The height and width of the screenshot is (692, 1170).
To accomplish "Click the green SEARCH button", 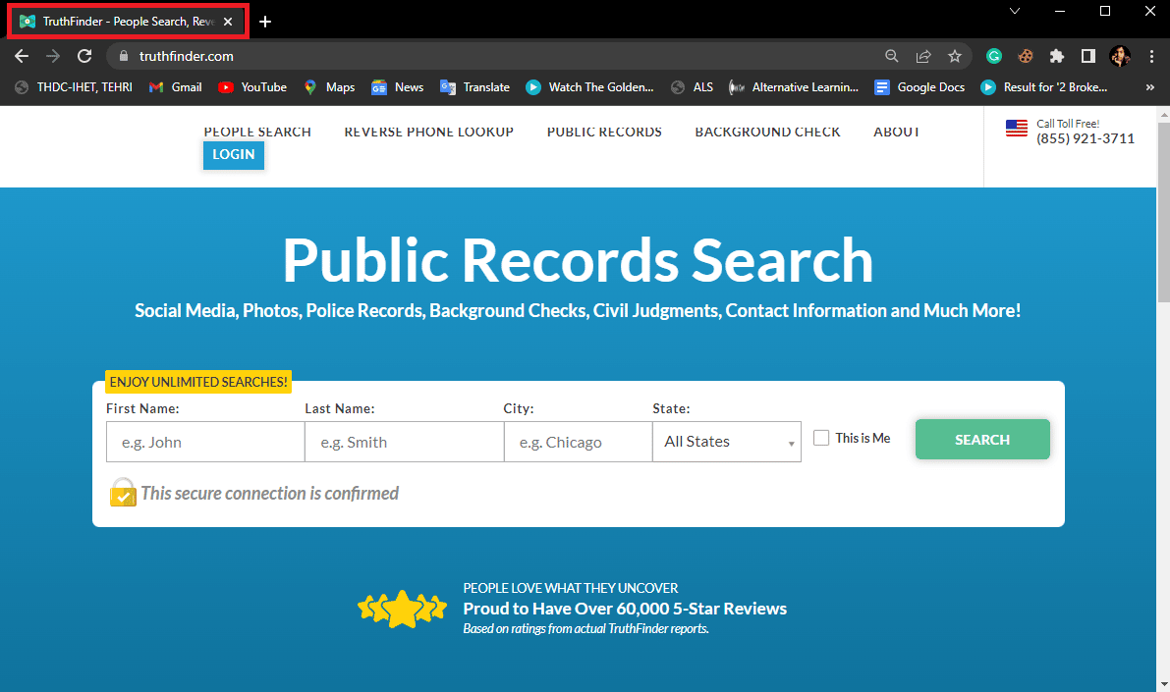I will [x=982, y=440].
